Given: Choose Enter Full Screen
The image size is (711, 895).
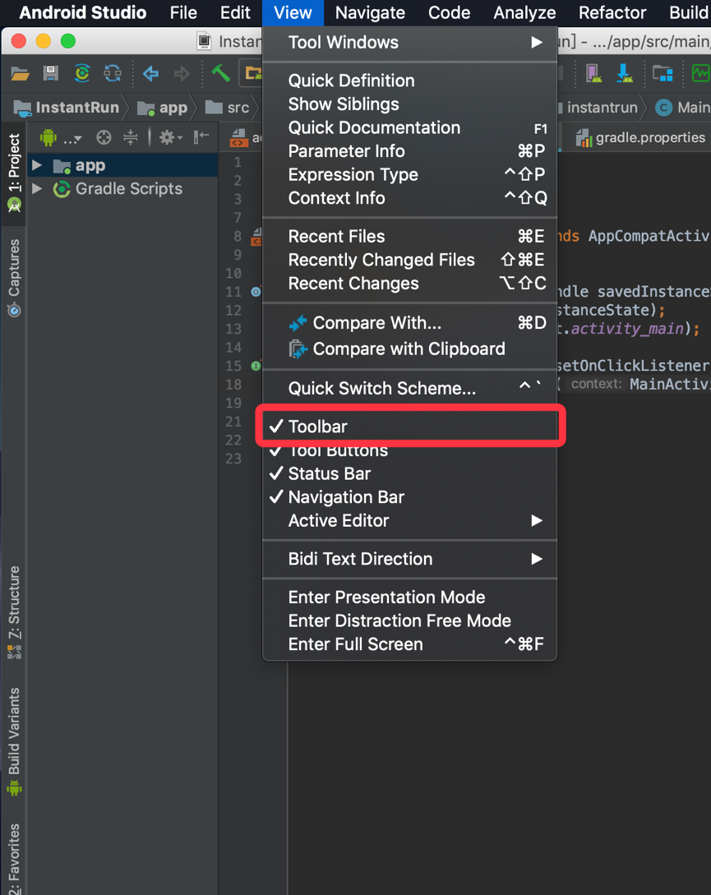Looking at the screenshot, I should (409, 644).
